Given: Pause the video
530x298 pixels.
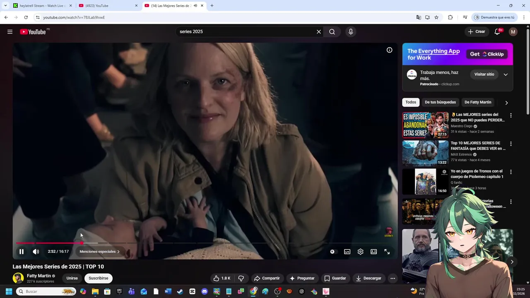Looking at the screenshot, I should pyautogui.click(x=22, y=252).
